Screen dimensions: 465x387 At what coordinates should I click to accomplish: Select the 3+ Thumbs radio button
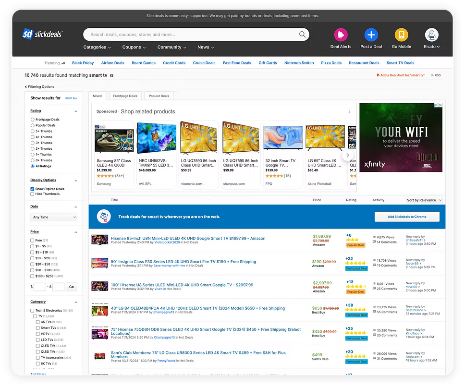pyautogui.click(x=32, y=143)
